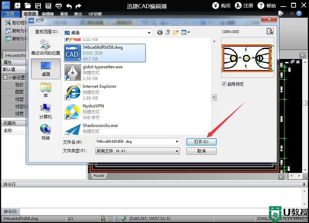Image resolution: width=309 pixels, height=223 pixels.
Task: Select 最近访问的位置 in places bar
Action: (x=46, y=47)
